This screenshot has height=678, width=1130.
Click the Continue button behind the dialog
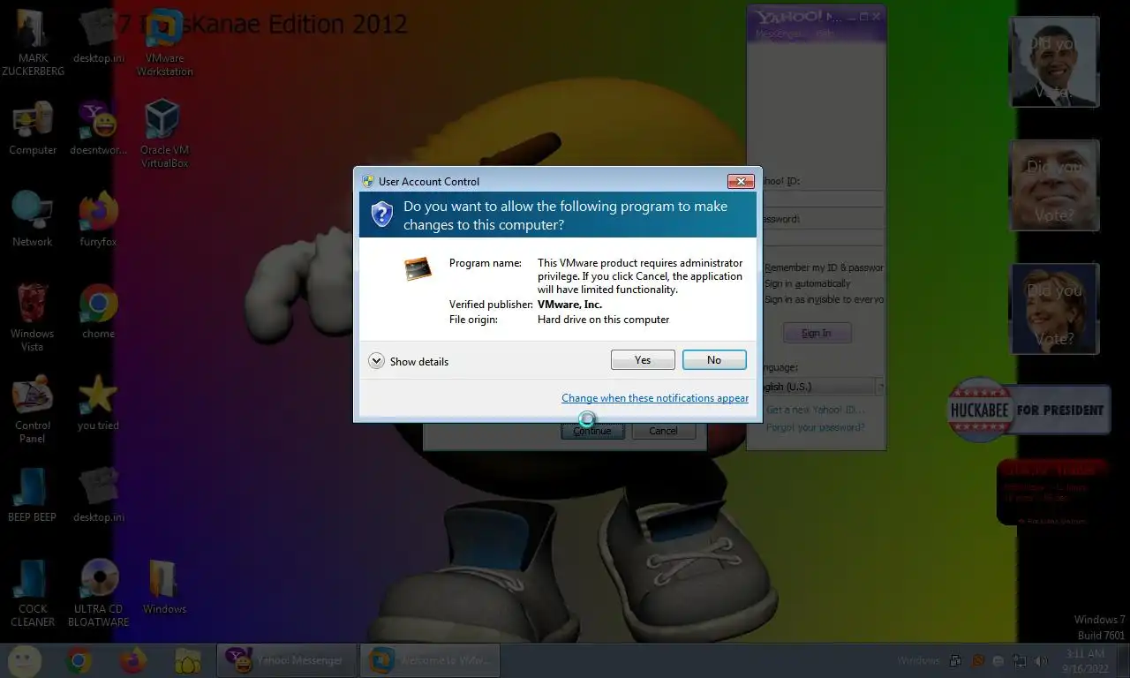click(592, 431)
